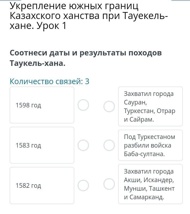Select the circle next to the Сауран, Туркестан answer

coord(109,106)
